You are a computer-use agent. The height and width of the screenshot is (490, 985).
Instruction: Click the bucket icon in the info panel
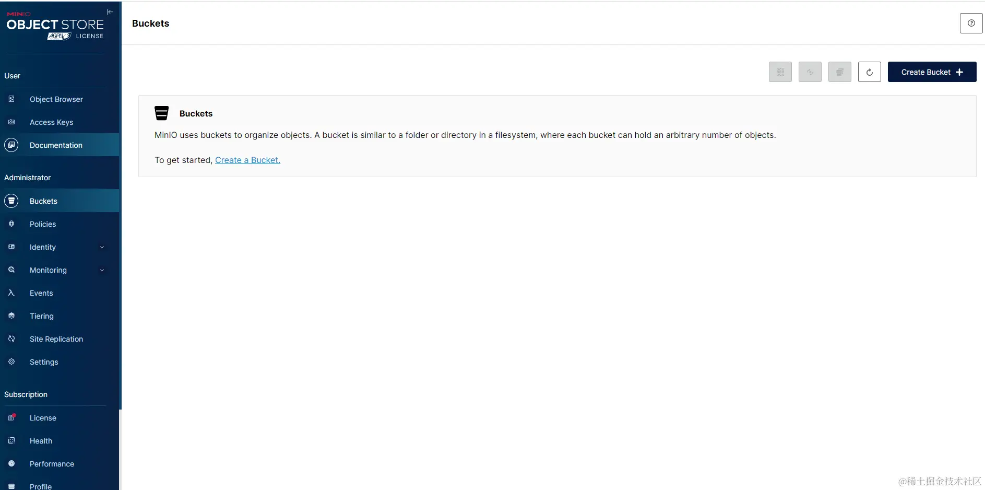pos(162,113)
